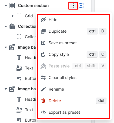Image resolution: width=114 pixels, height=123 pixels.
Task: Collapse the Custom section tree row
Action: 6,5
